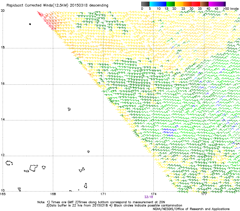Click the latitude label '10'

(3, 190)
